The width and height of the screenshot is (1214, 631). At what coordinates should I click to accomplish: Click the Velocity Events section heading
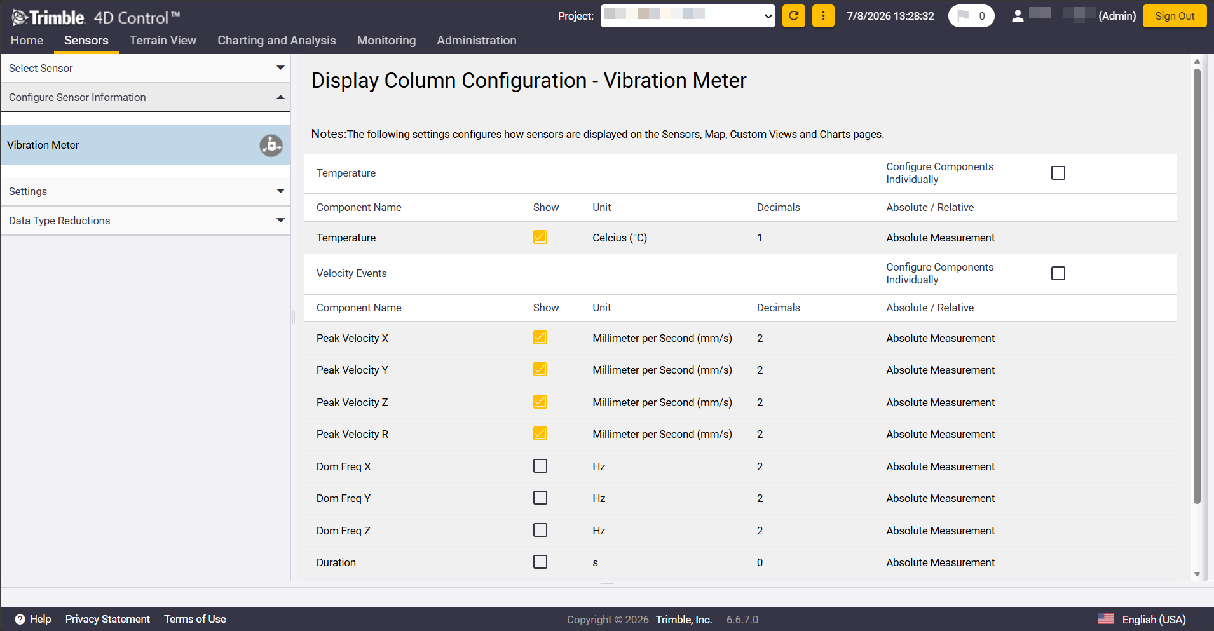click(351, 273)
